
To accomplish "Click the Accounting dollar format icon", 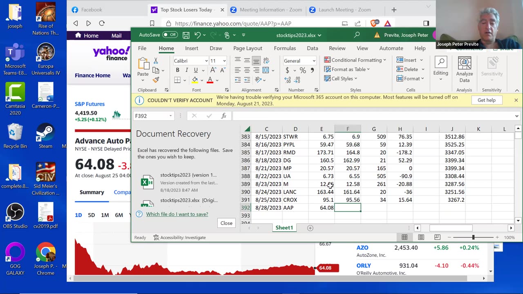I will click(x=287, y=70).
